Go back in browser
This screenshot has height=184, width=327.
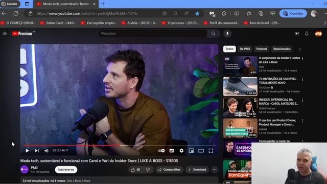(4, 14)
